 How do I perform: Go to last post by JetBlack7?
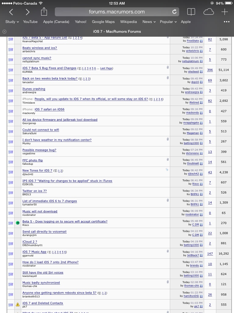pos(201,256)
